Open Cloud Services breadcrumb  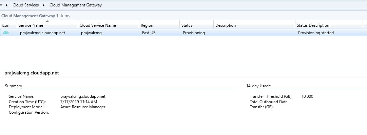(x=26, y=5)
